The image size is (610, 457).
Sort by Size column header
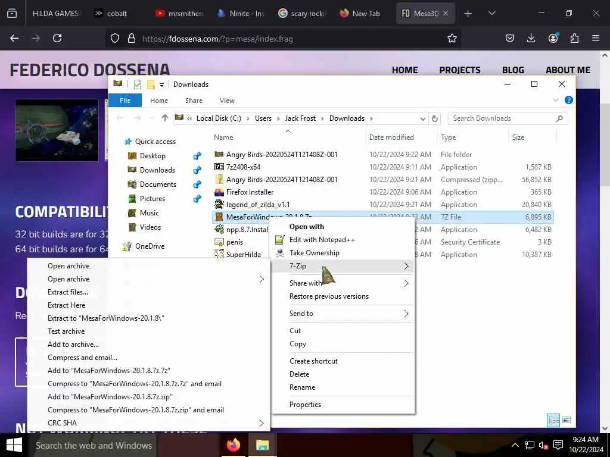[x=518, y=137]
